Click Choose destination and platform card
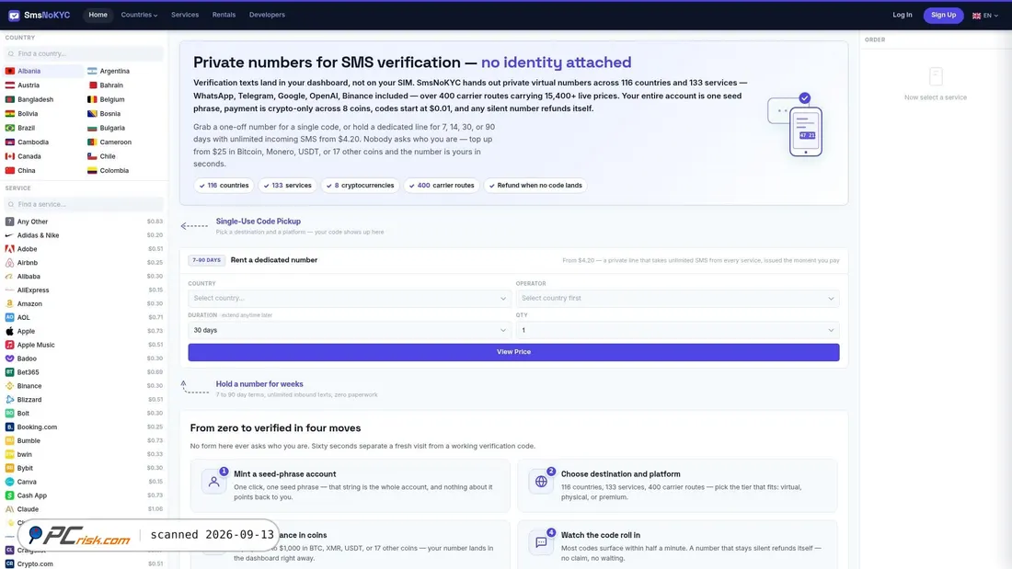Viewport: 1012px width, 569px height. pos(678,485)
